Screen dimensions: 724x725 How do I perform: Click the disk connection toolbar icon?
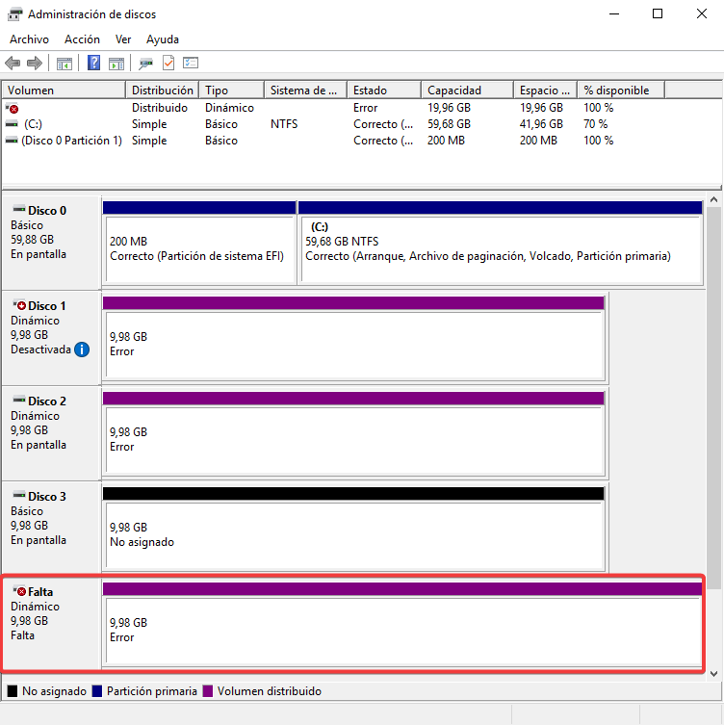(x=145, y=64)
